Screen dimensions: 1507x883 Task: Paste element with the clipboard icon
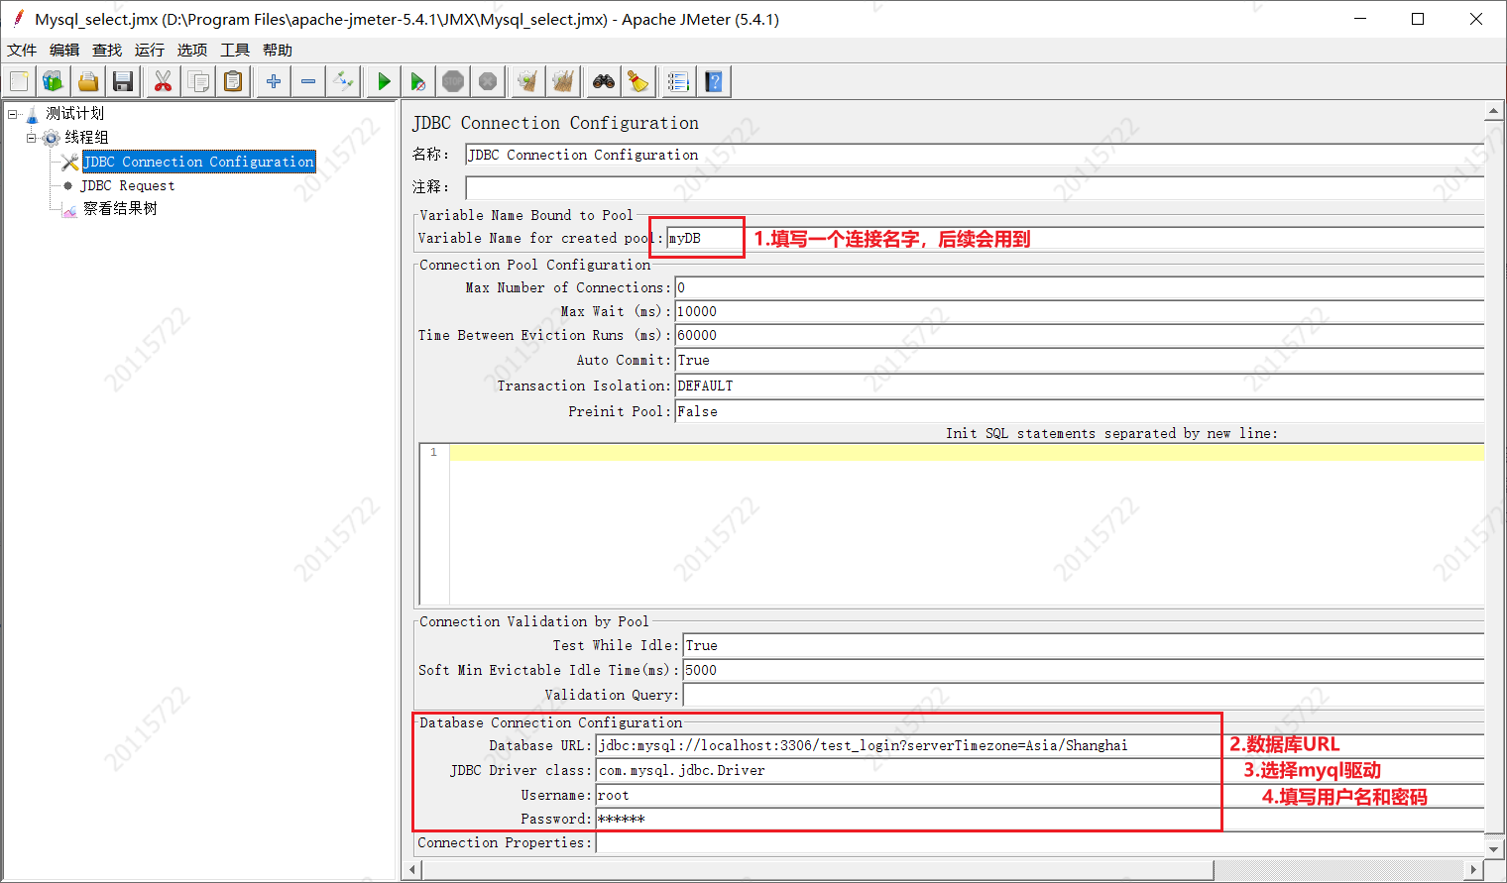(233, 81)
